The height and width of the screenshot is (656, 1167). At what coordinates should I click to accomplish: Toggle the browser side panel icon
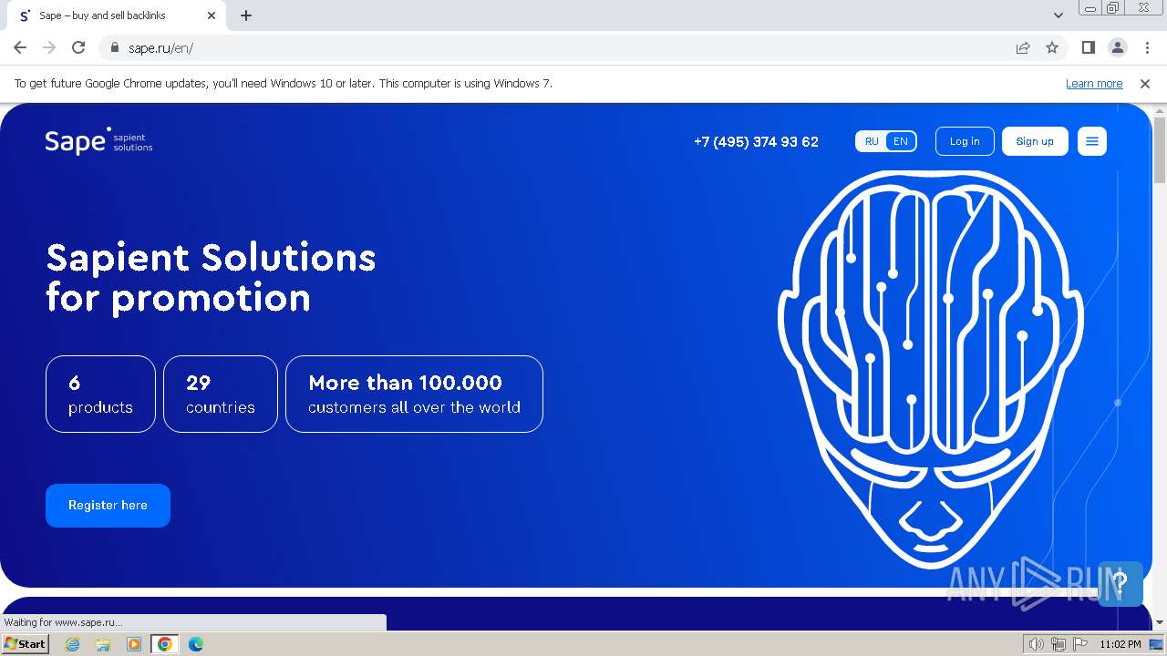tap(1088, 47)
